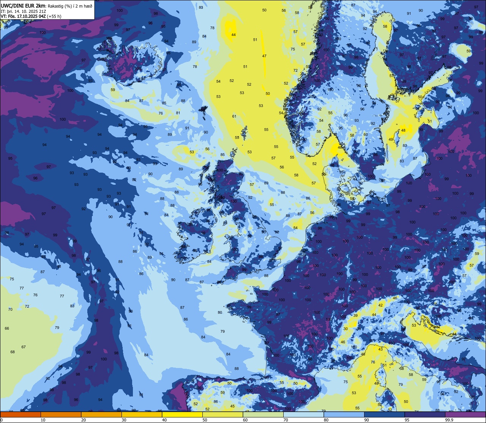Image resolution: width=486 pixels, height=423 pixels.
Task: Click the '42' humidity value on the map
Action: [380, 305]
